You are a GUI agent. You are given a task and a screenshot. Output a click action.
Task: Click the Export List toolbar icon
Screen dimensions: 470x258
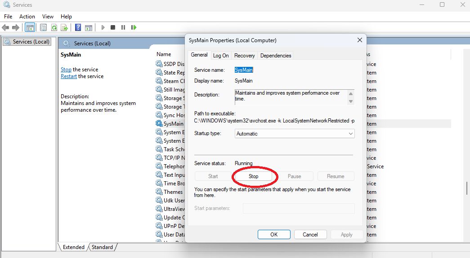64,27
